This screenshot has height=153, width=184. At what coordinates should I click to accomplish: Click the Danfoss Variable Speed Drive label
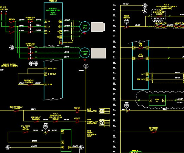coord(53,11)
